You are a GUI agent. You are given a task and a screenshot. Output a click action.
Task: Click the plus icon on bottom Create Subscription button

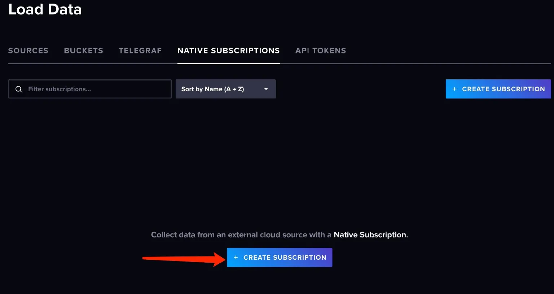point(236,257)
